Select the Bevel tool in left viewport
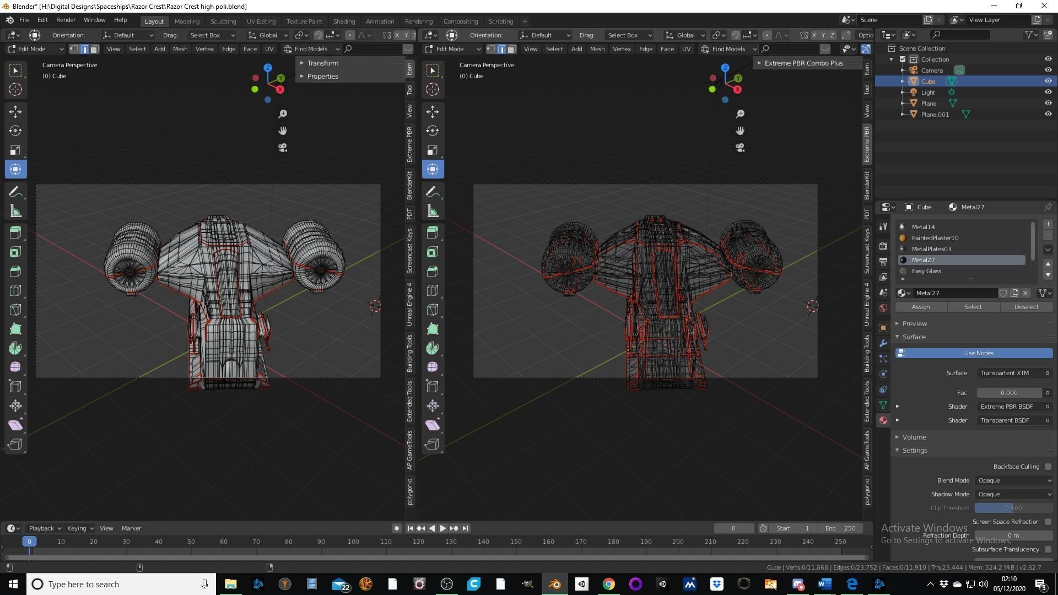Image resolution: width=1058 pixels, height=595 pixels. pos(15,272)
